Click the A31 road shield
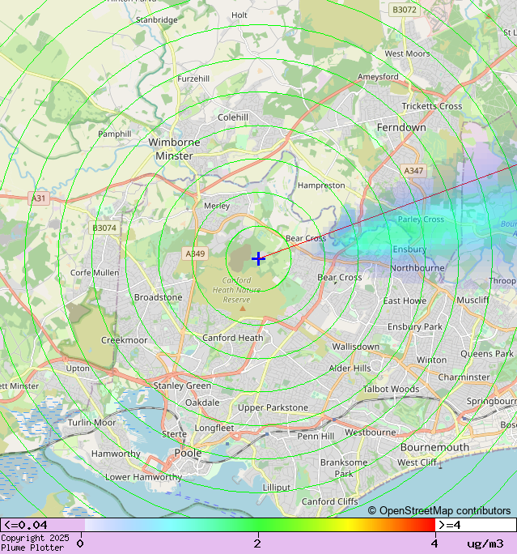Image resolution: width=517 pixels, height=554 pixels. (x=39, y=198)
